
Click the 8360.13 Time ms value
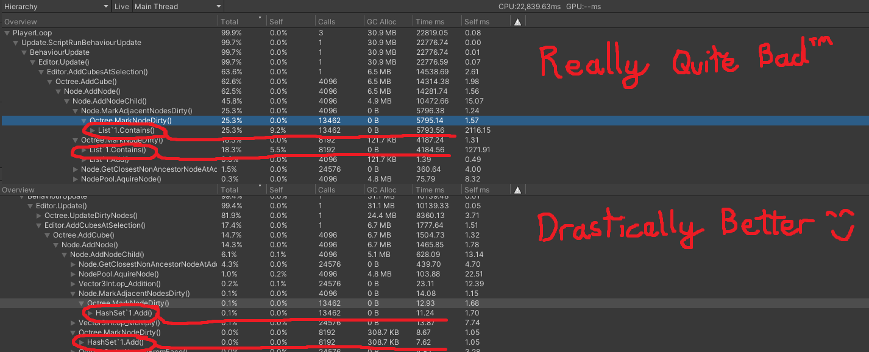coord(430,216)
